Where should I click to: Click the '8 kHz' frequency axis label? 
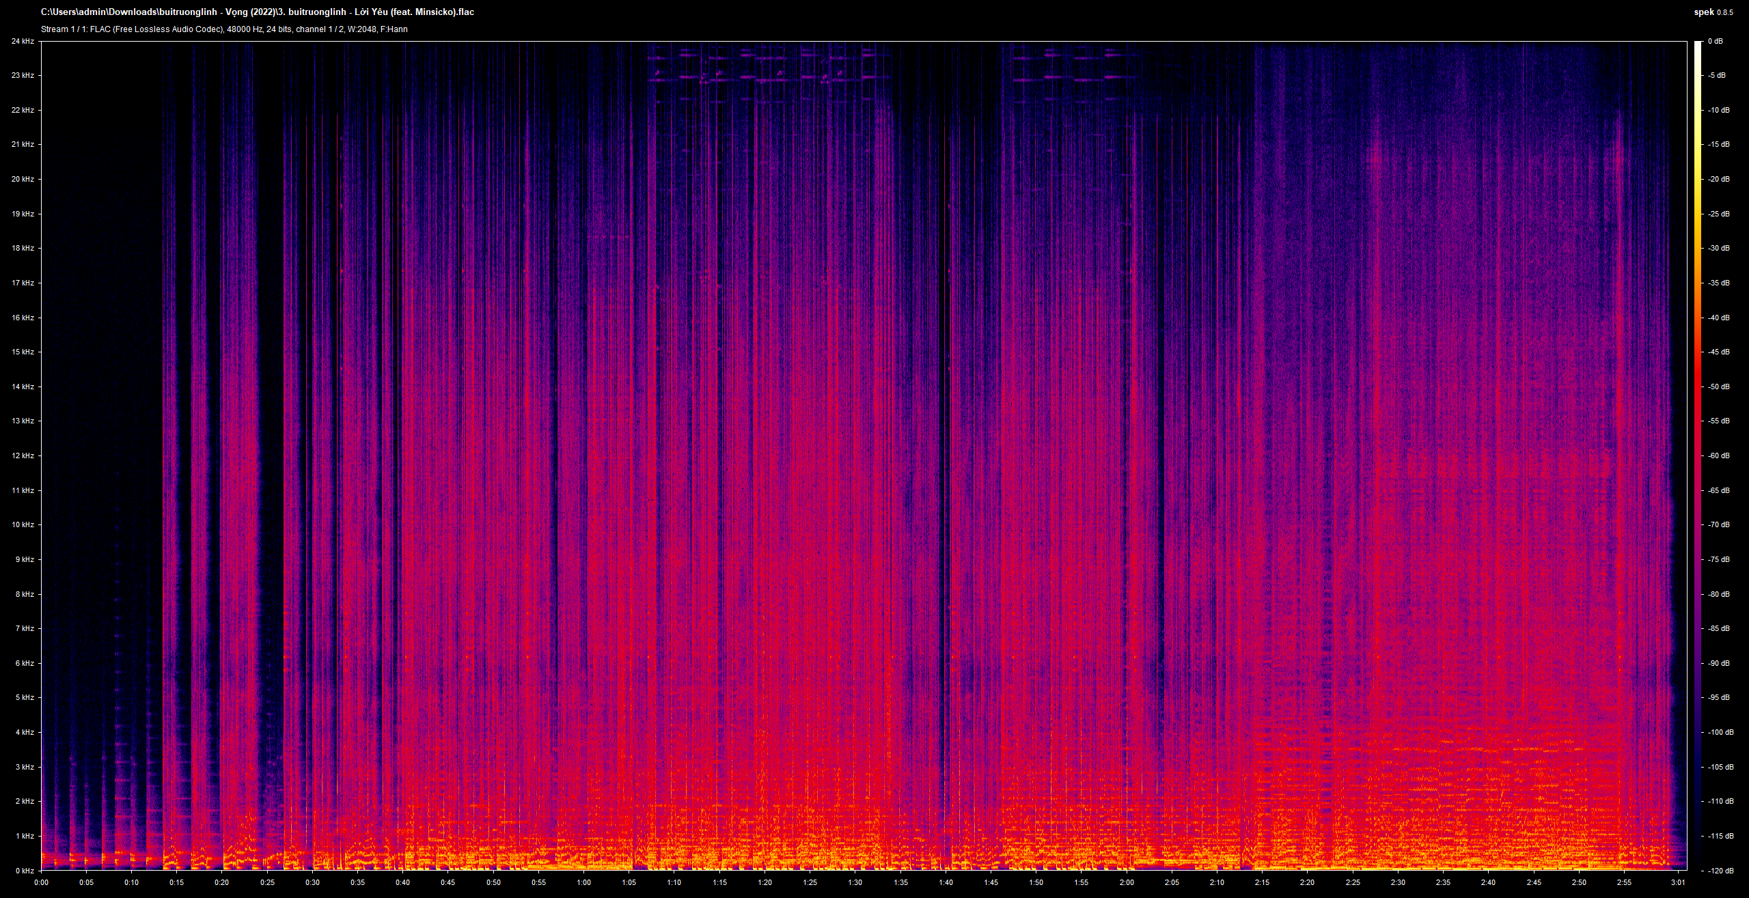25,594
